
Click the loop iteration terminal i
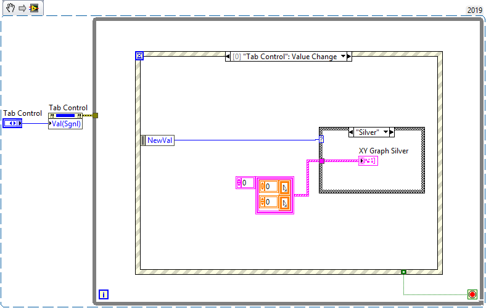click(x=104, y=294)
